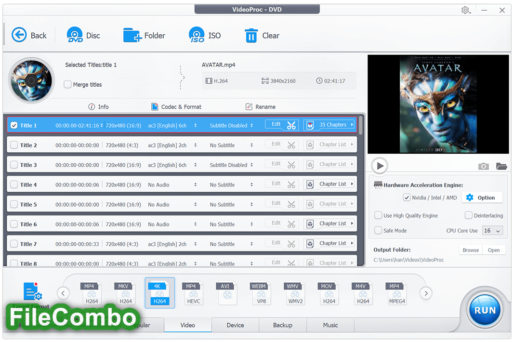The width and height of the screenshot is (514, 342).
Task: Open Codec & Format options
Action: pos(176,106)
